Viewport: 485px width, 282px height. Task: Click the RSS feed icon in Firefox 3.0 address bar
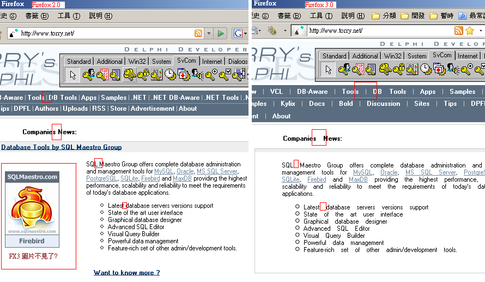[x=459, y=31]
